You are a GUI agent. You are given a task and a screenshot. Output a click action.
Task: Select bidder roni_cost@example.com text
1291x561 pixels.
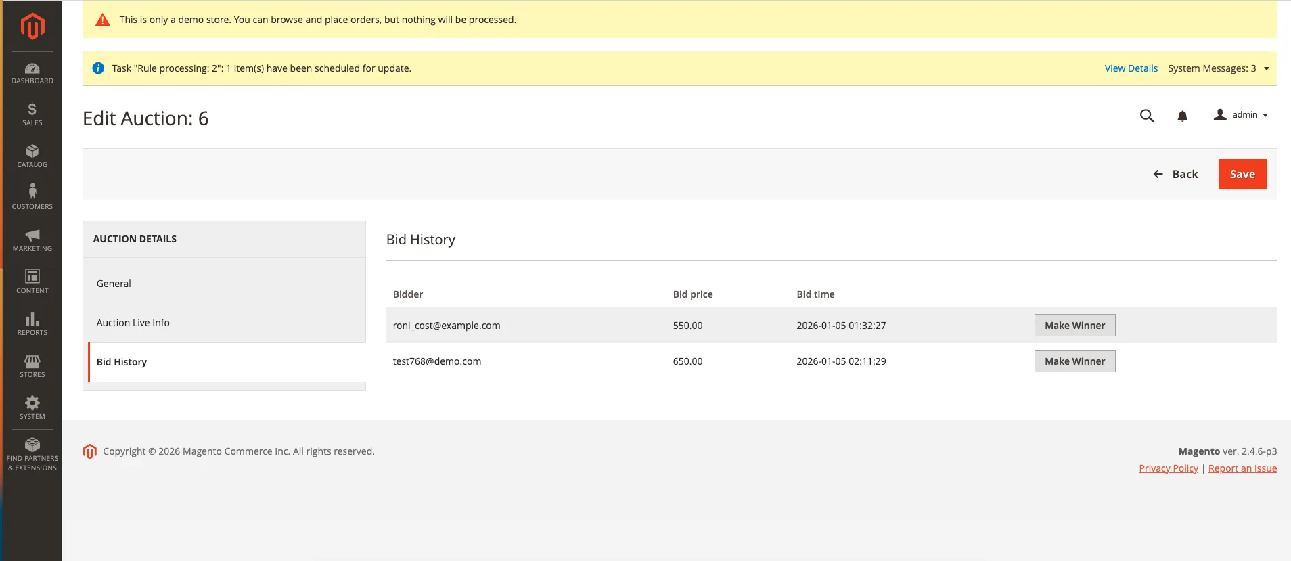[447, 326]
